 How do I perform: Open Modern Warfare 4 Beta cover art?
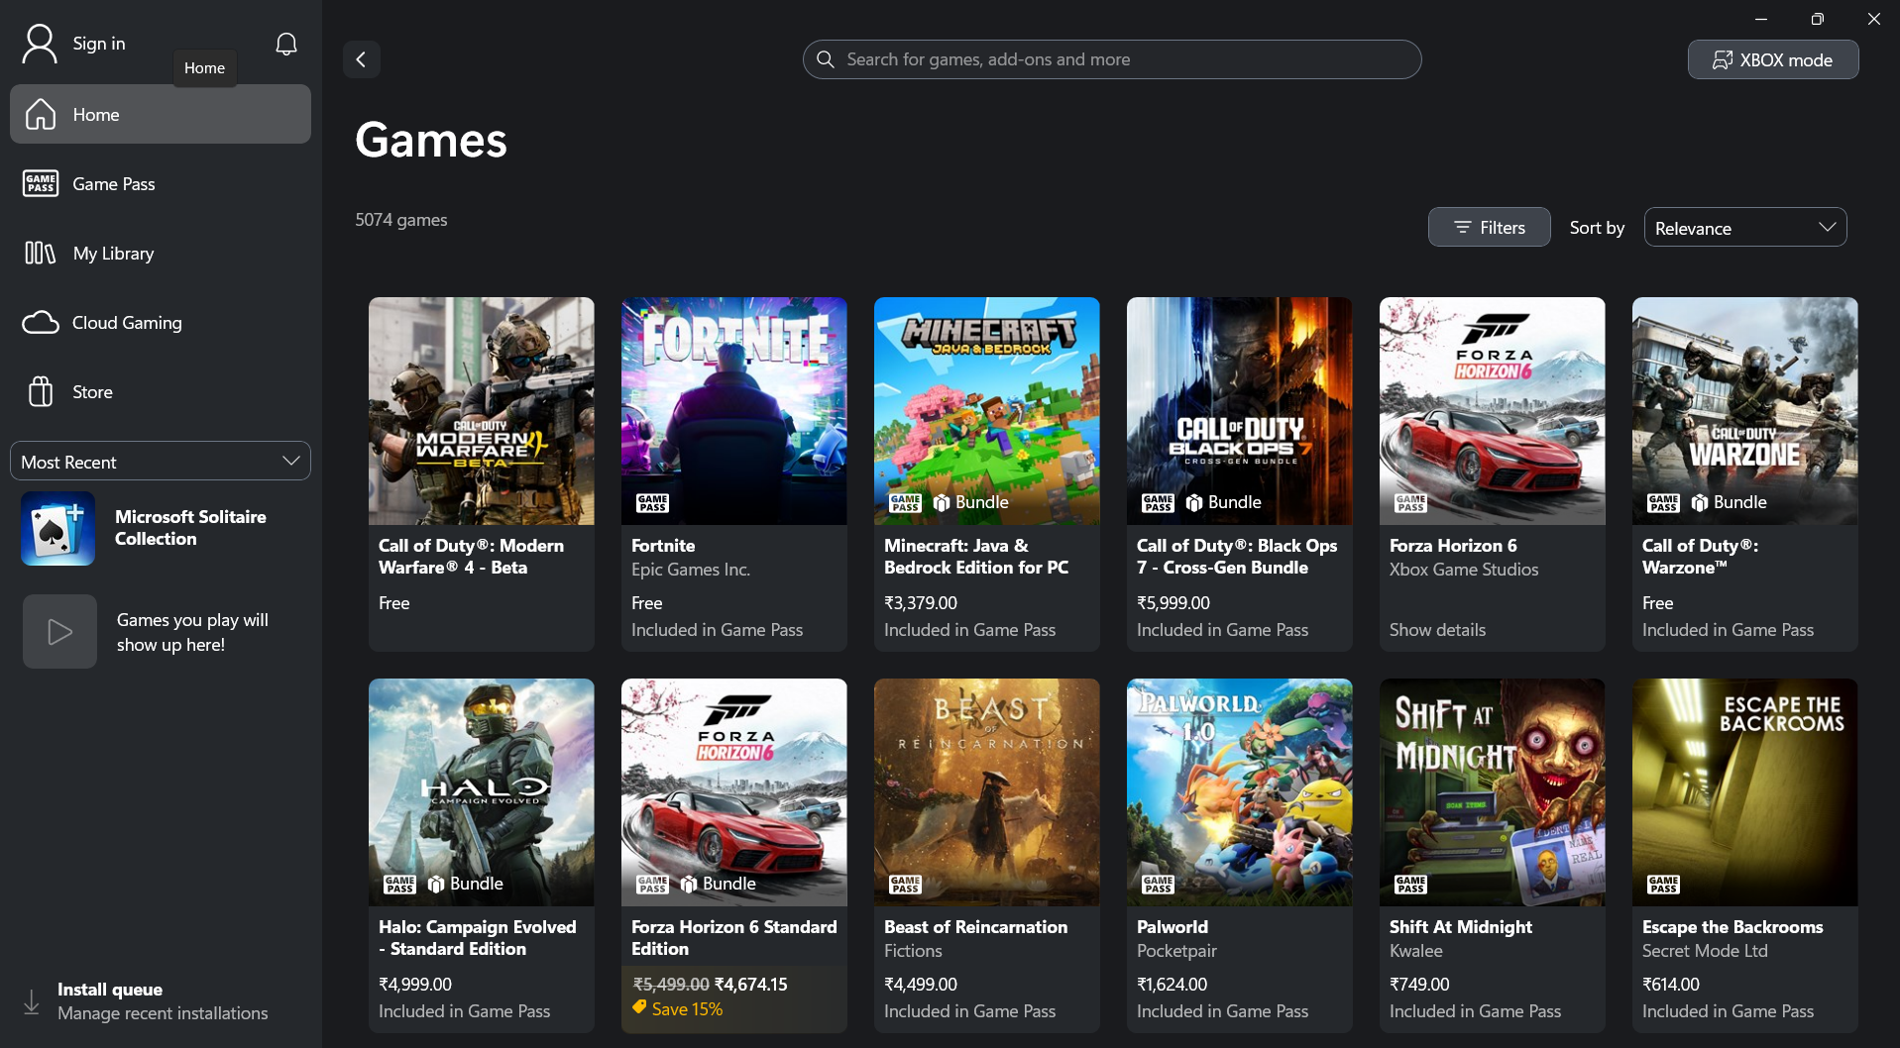[482, 411]
